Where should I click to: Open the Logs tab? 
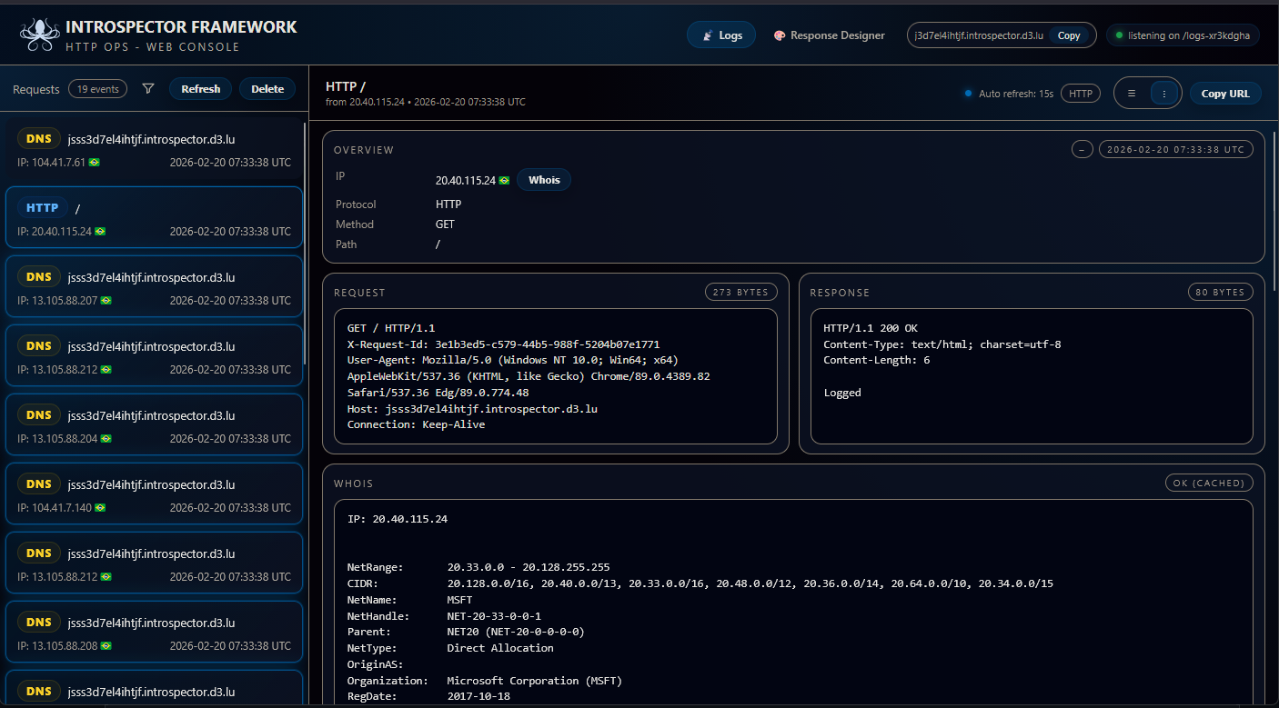click(x=720, y=35)
